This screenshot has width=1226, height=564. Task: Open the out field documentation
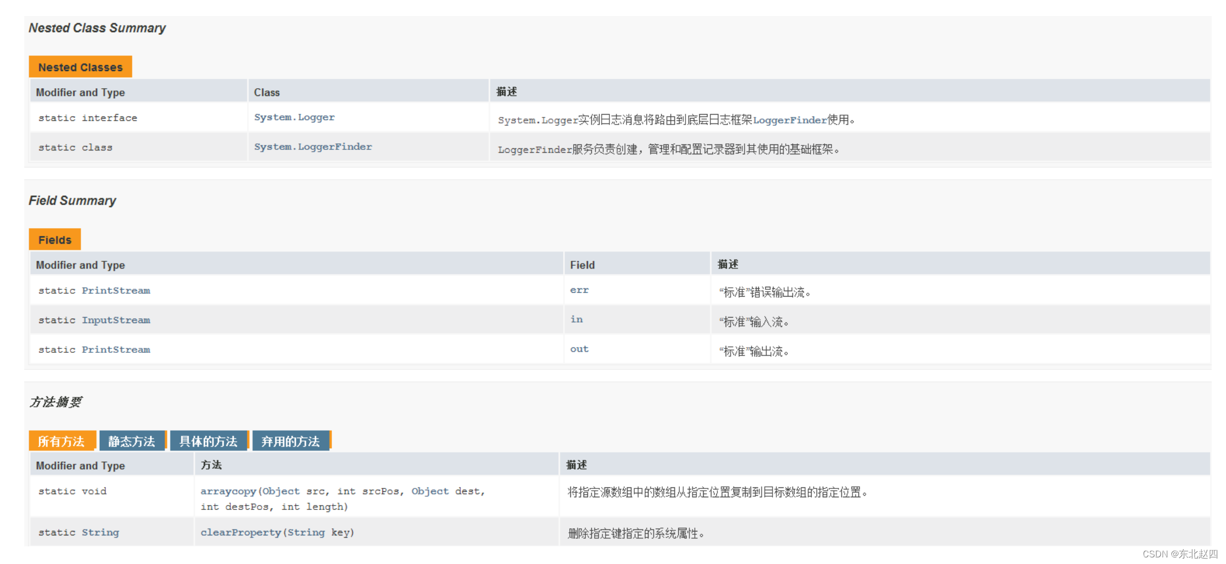pyautogui.click(x=578, y=348)
